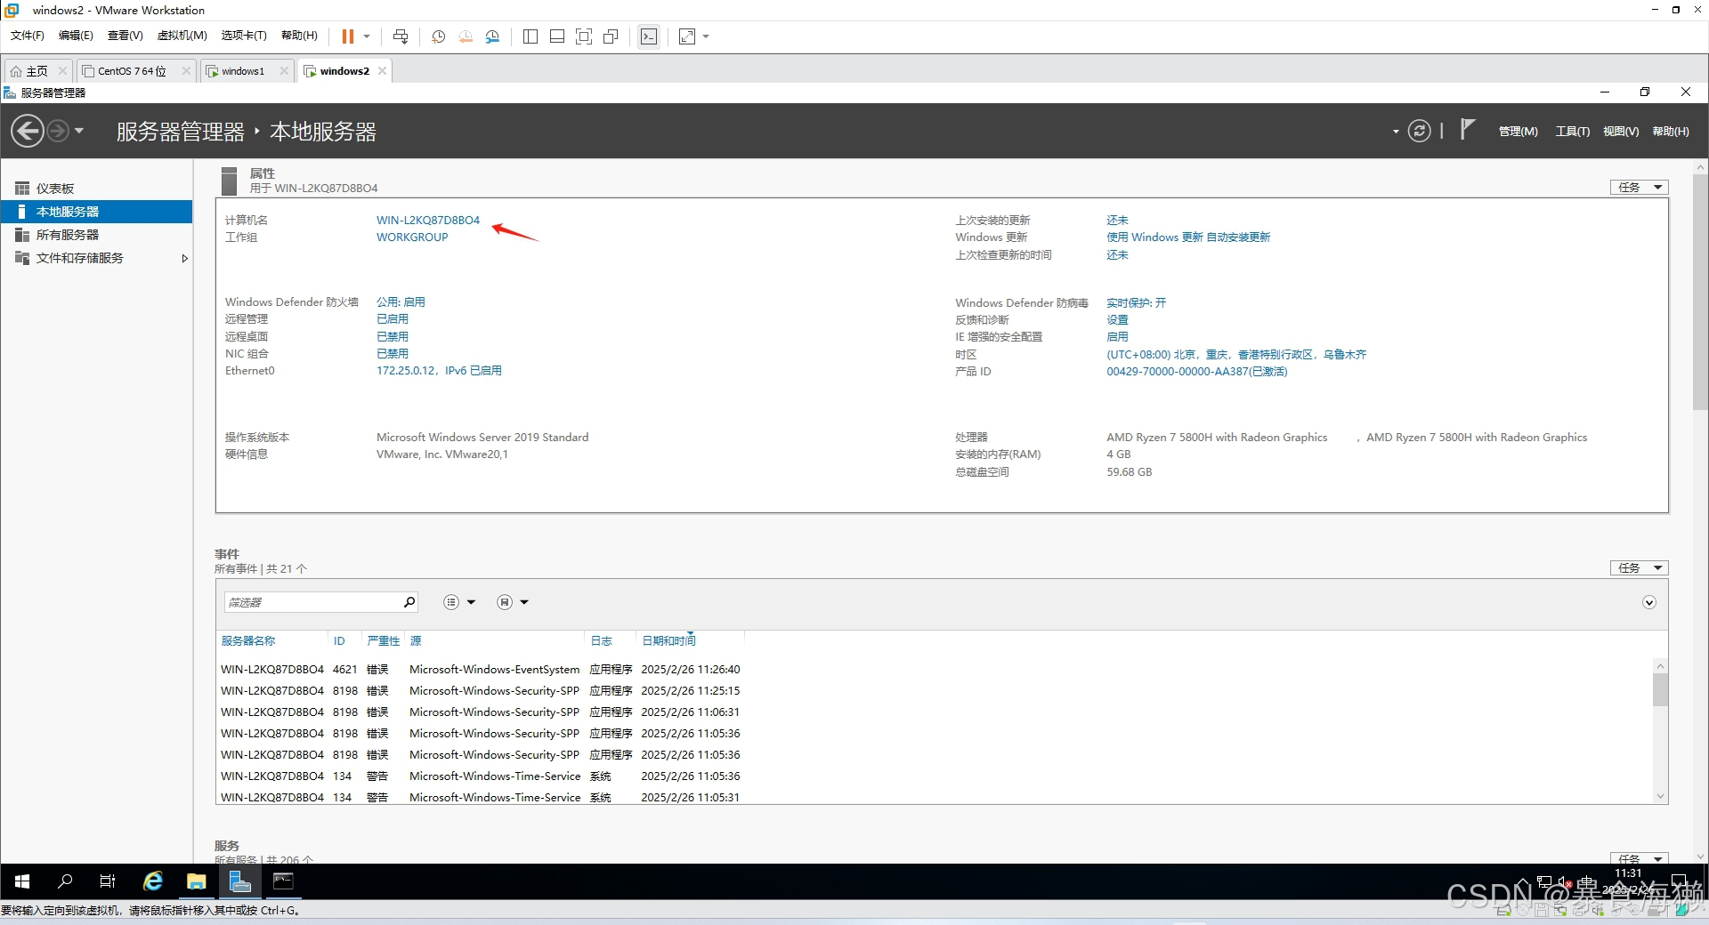
Task: Expand the 文件和存储服务 arrow
Action: [184, 259]
